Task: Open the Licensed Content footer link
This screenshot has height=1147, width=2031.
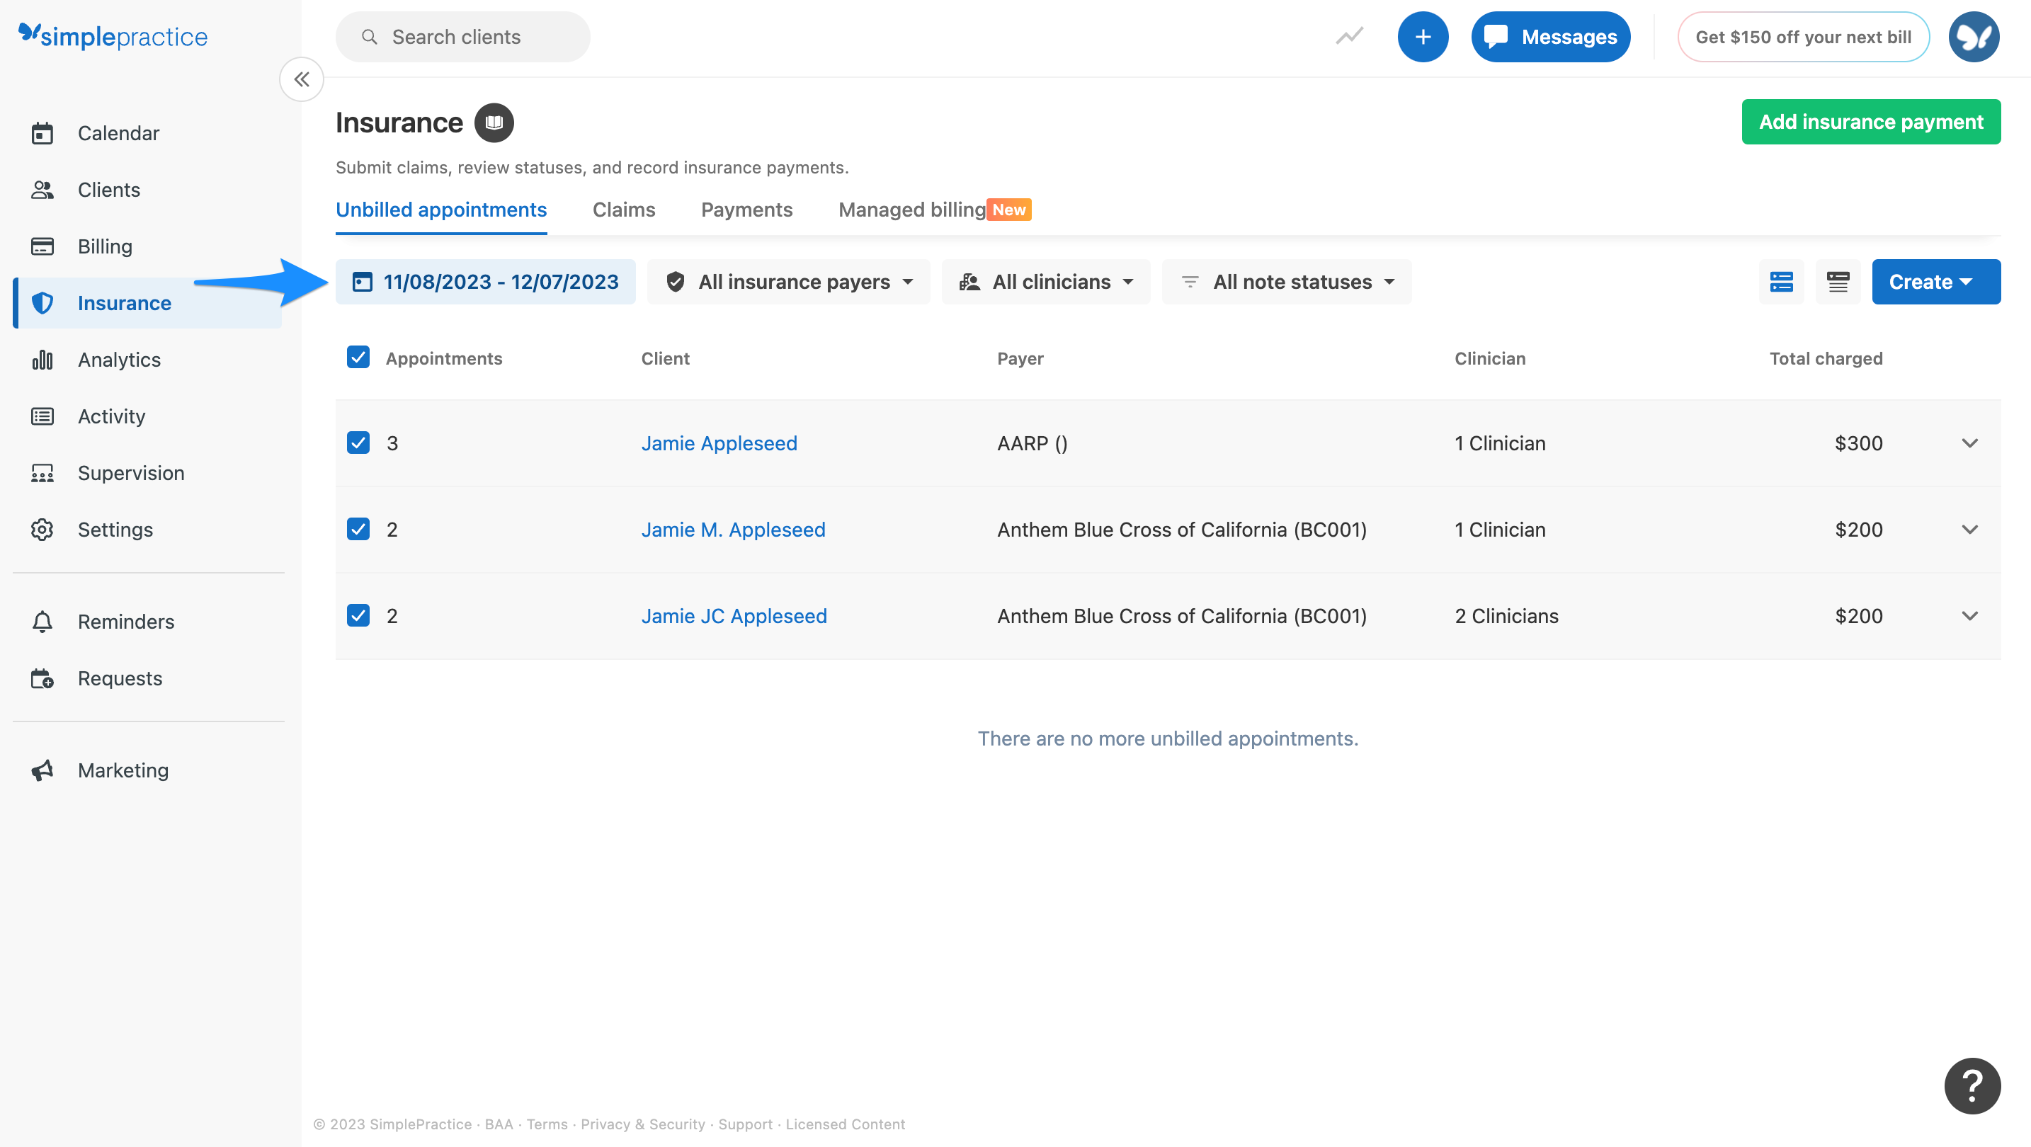Action: (844, 1124)
